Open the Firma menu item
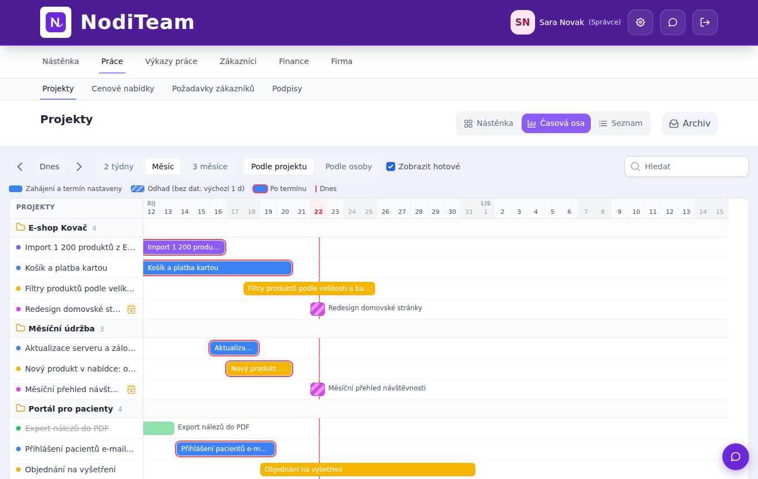Viewport: 758px width, 479px height. (342, 61)
